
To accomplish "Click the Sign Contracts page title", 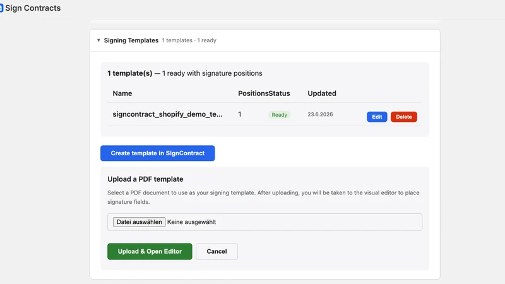I will tap(33, 8).
